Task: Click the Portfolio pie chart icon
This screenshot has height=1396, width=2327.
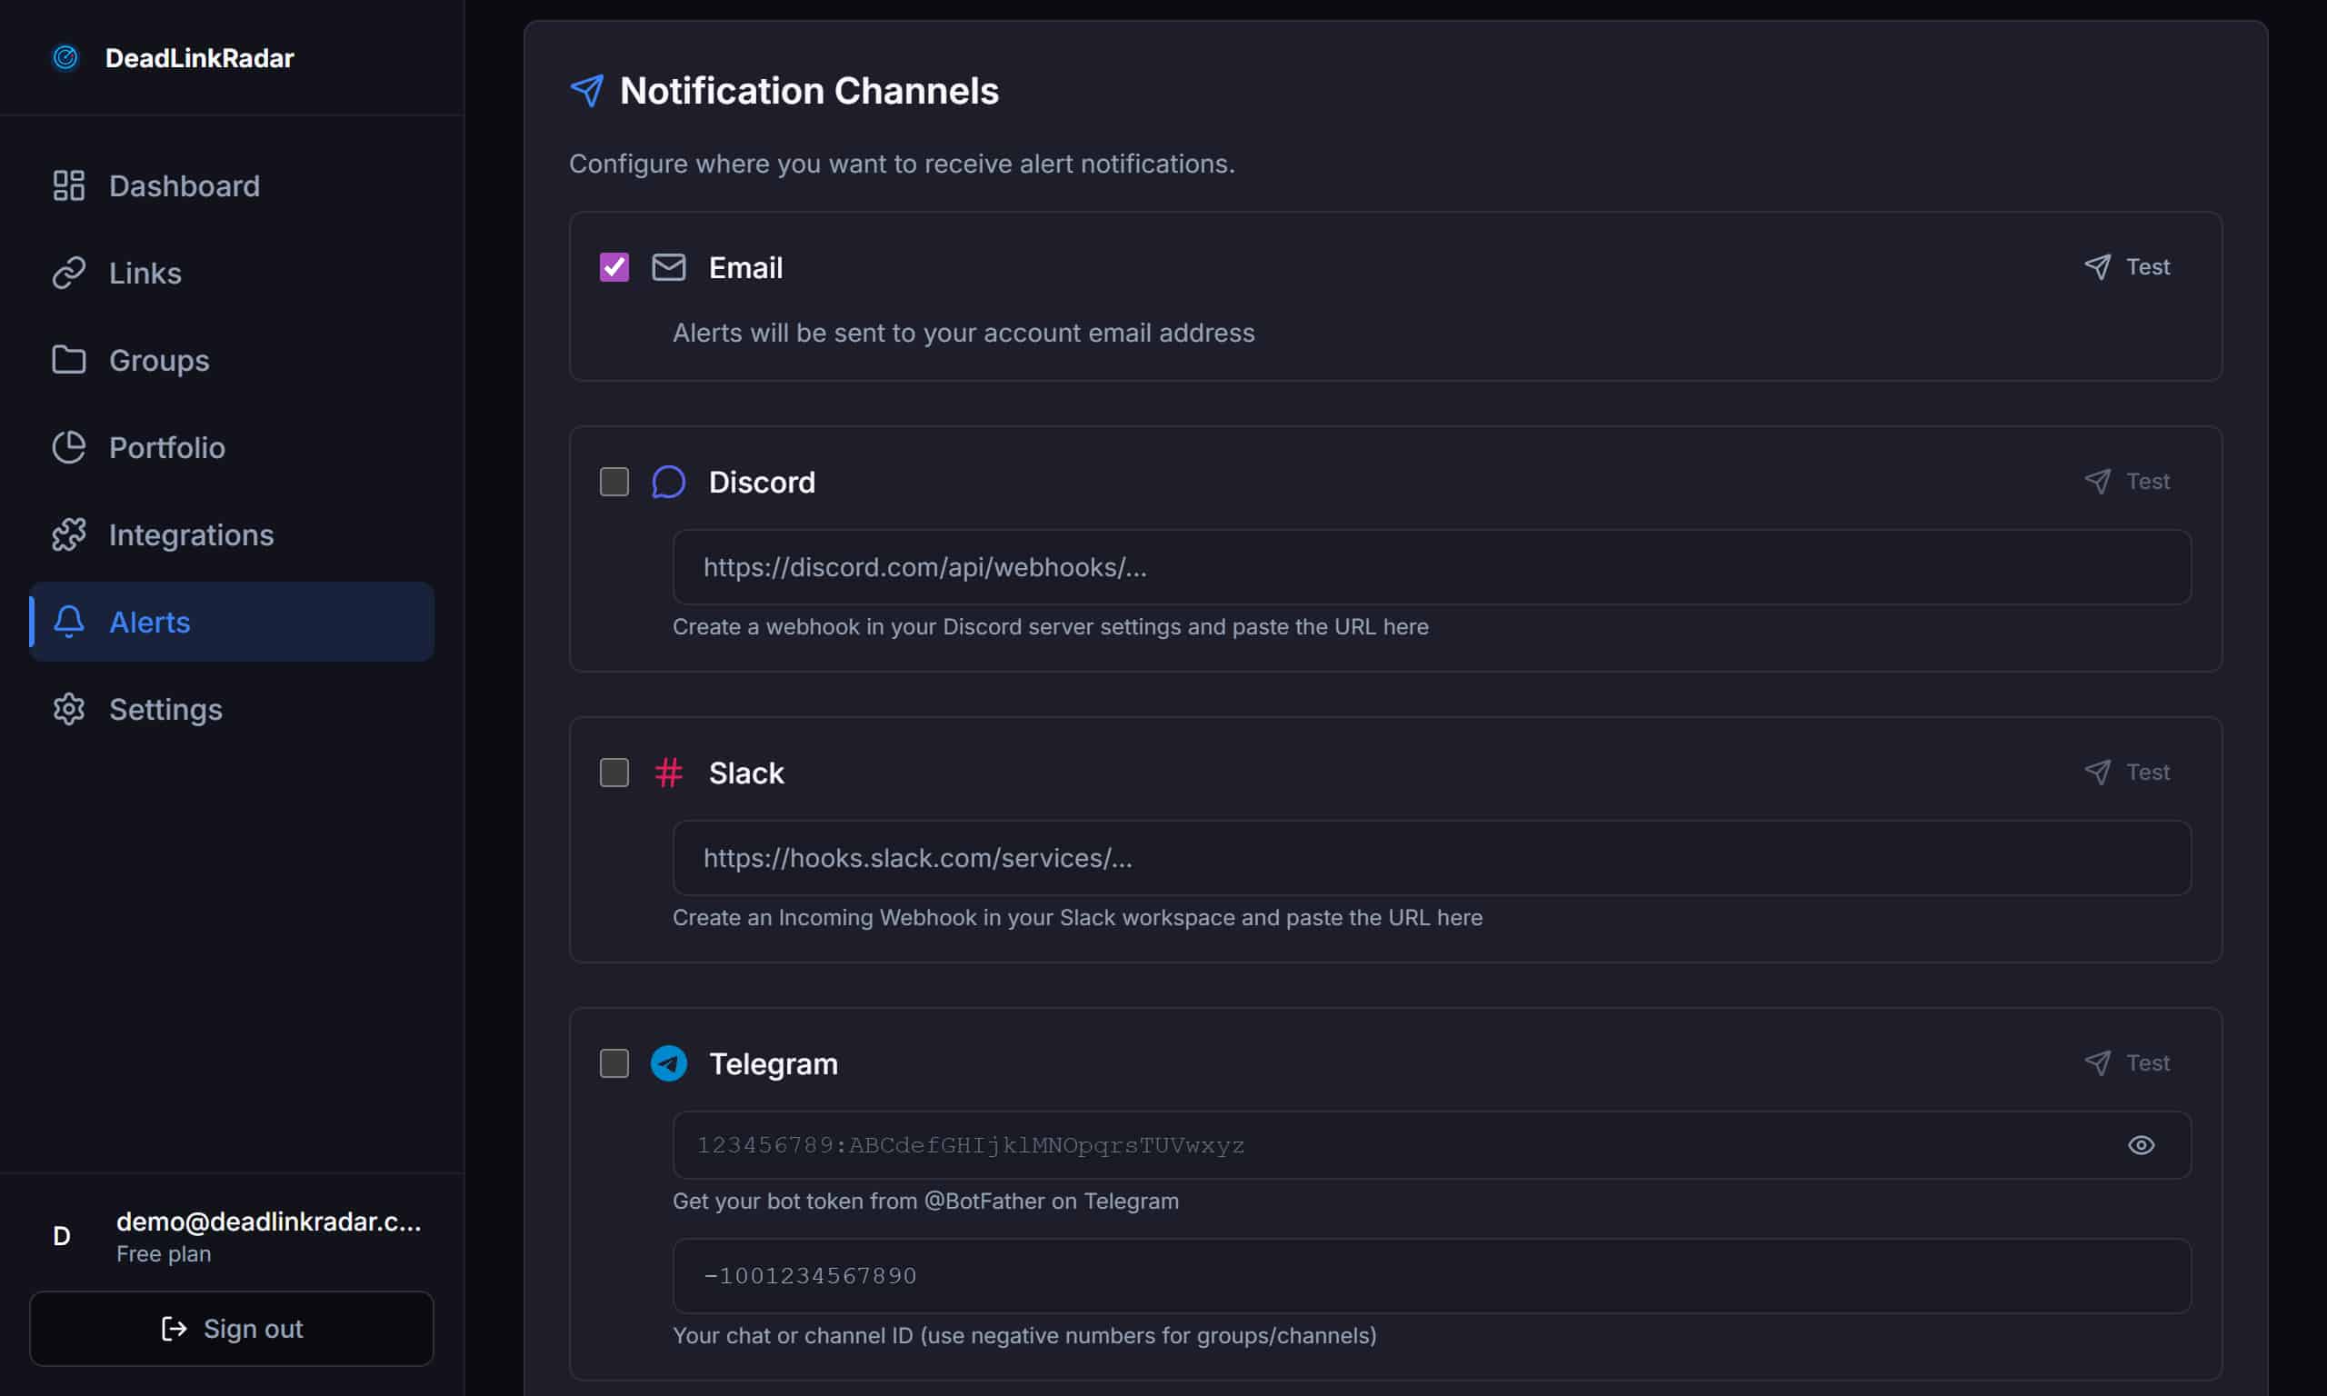Action: pyautogui.click(x=69, y=447)
